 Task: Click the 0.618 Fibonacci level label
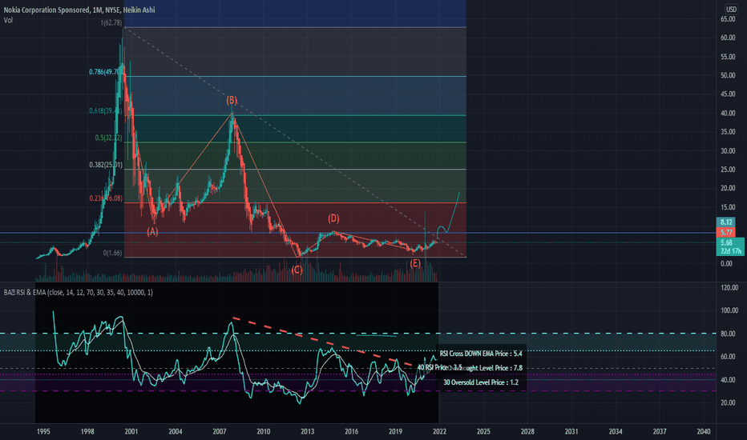(105, 111)
